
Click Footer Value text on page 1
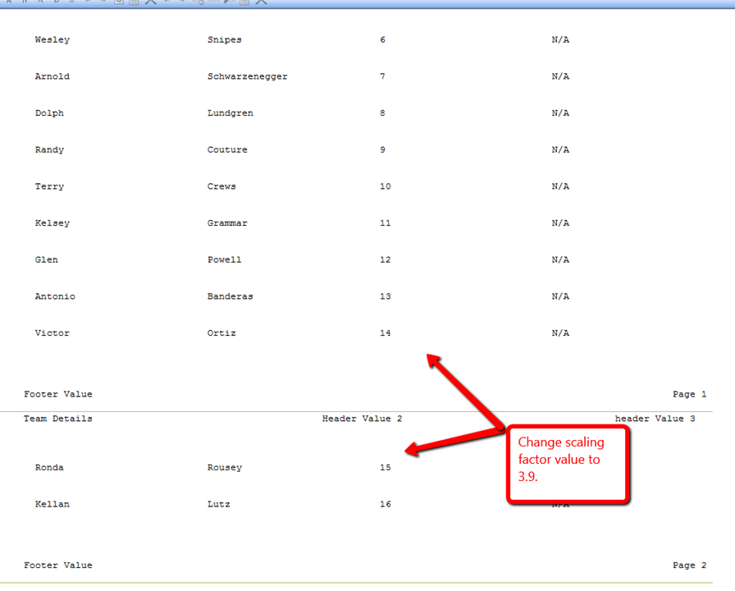coord(58,395)
